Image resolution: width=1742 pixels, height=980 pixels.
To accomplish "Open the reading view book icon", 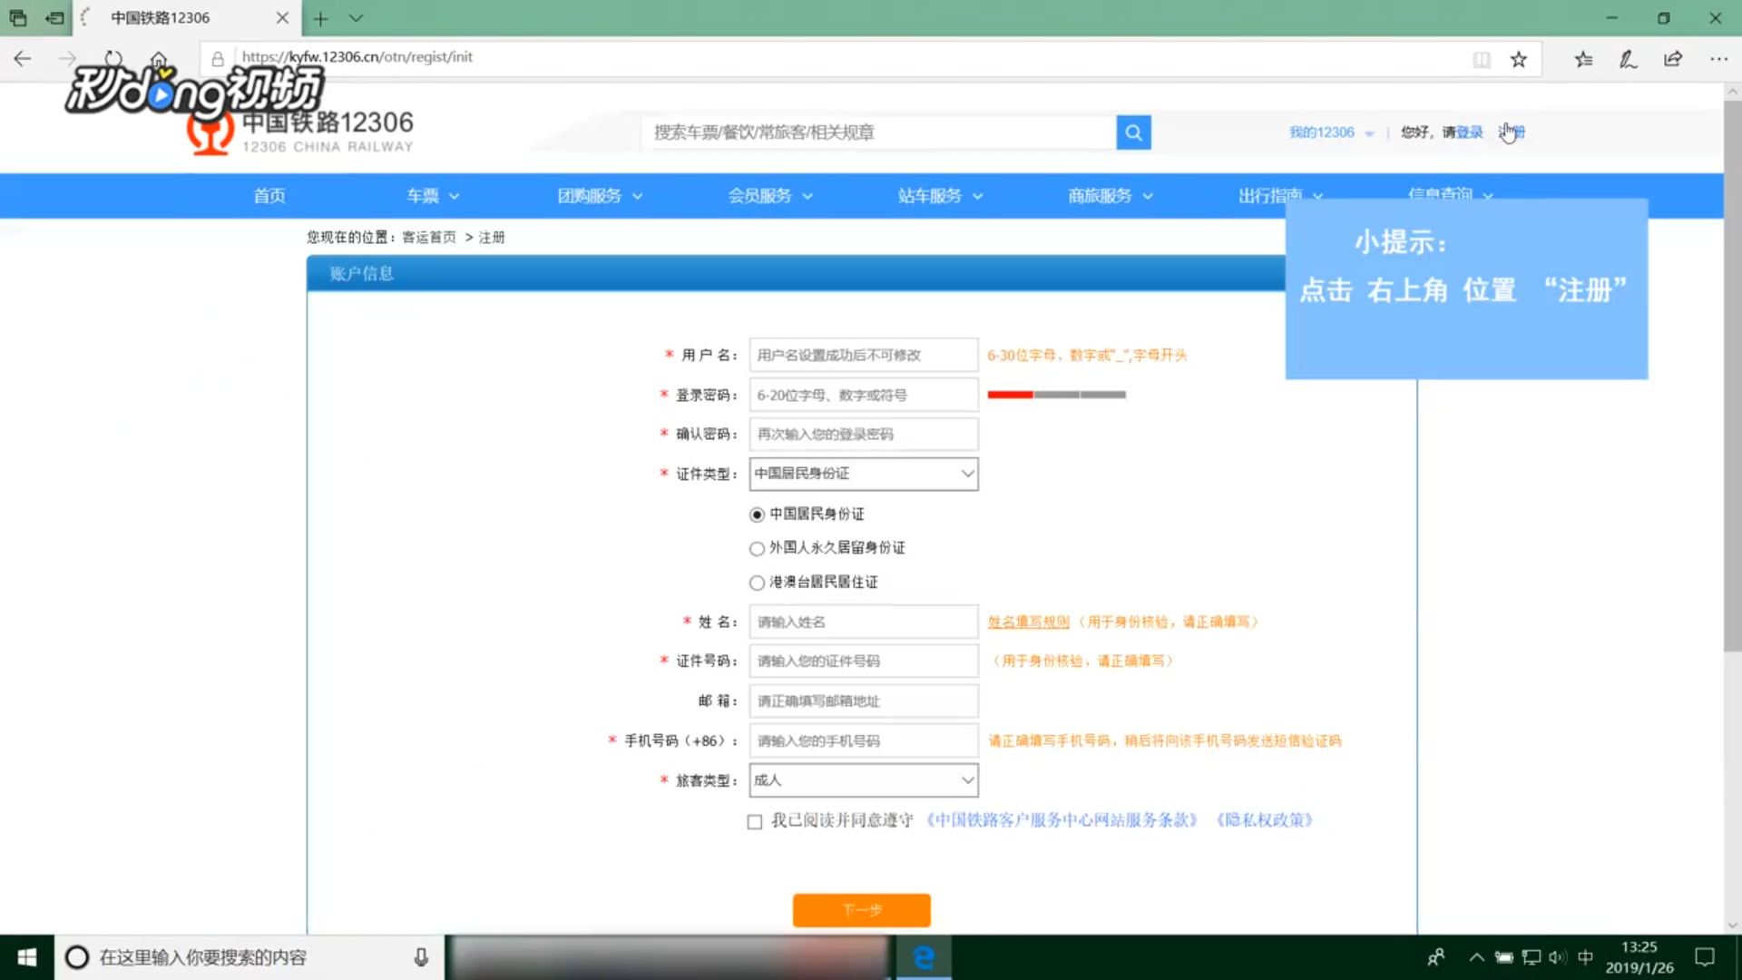I will pyautogui.click(x=1481, y=60).
